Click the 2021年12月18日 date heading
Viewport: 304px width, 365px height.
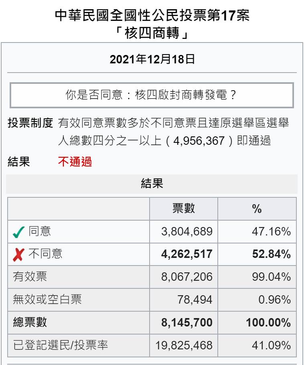152,59
